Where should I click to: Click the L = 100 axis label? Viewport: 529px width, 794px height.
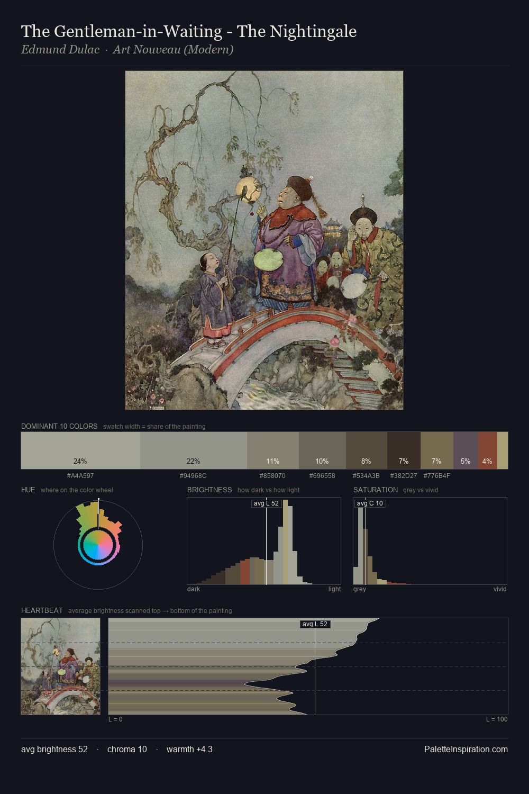click(x=497, y=719)
